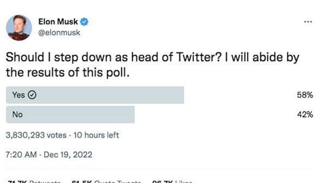
Task: Click the Dec 19, 2022 date
Action: click(68, 154)
